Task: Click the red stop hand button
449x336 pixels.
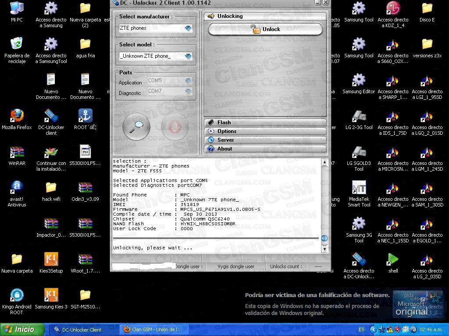Action: [x=175, y=126]
